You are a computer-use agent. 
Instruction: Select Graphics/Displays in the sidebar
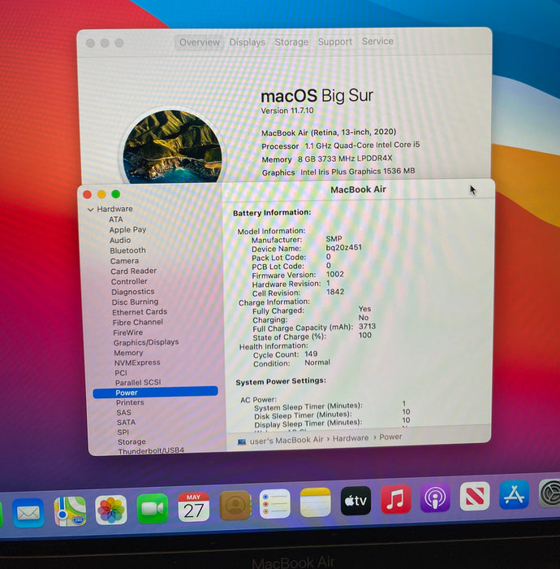(146, 342)
